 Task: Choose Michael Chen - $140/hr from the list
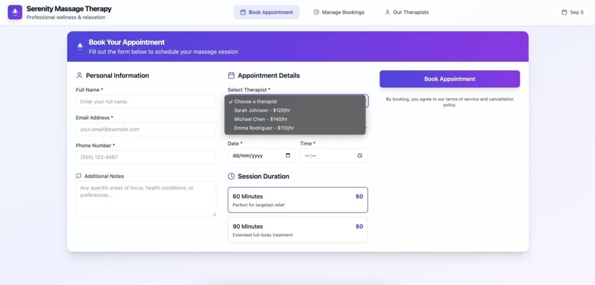click(x=261, y=119)
